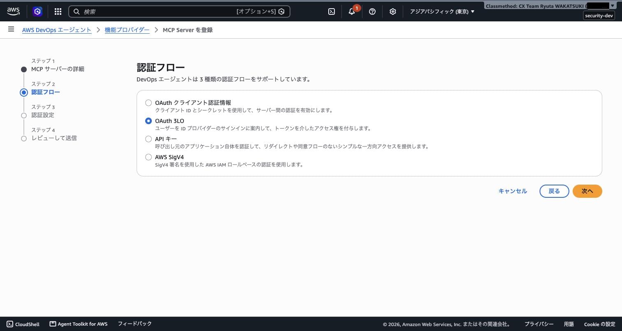The height and width of the screenshot is (331, 622).
Task: Open the settings gear icon
Action: (x=393, y=12)
